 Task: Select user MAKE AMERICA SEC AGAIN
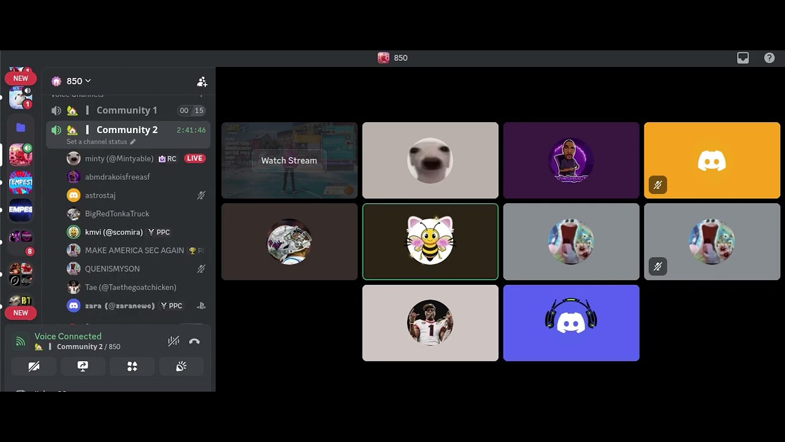tap(135, 250)
